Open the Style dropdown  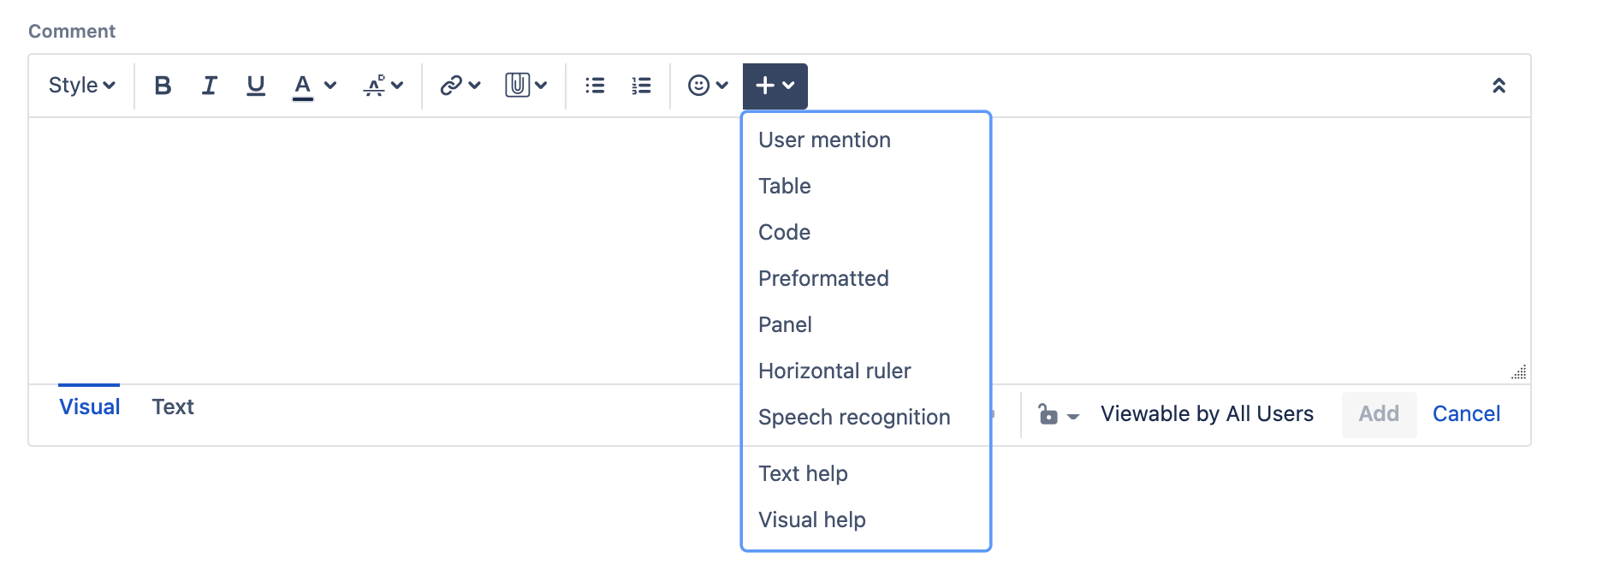81,86
